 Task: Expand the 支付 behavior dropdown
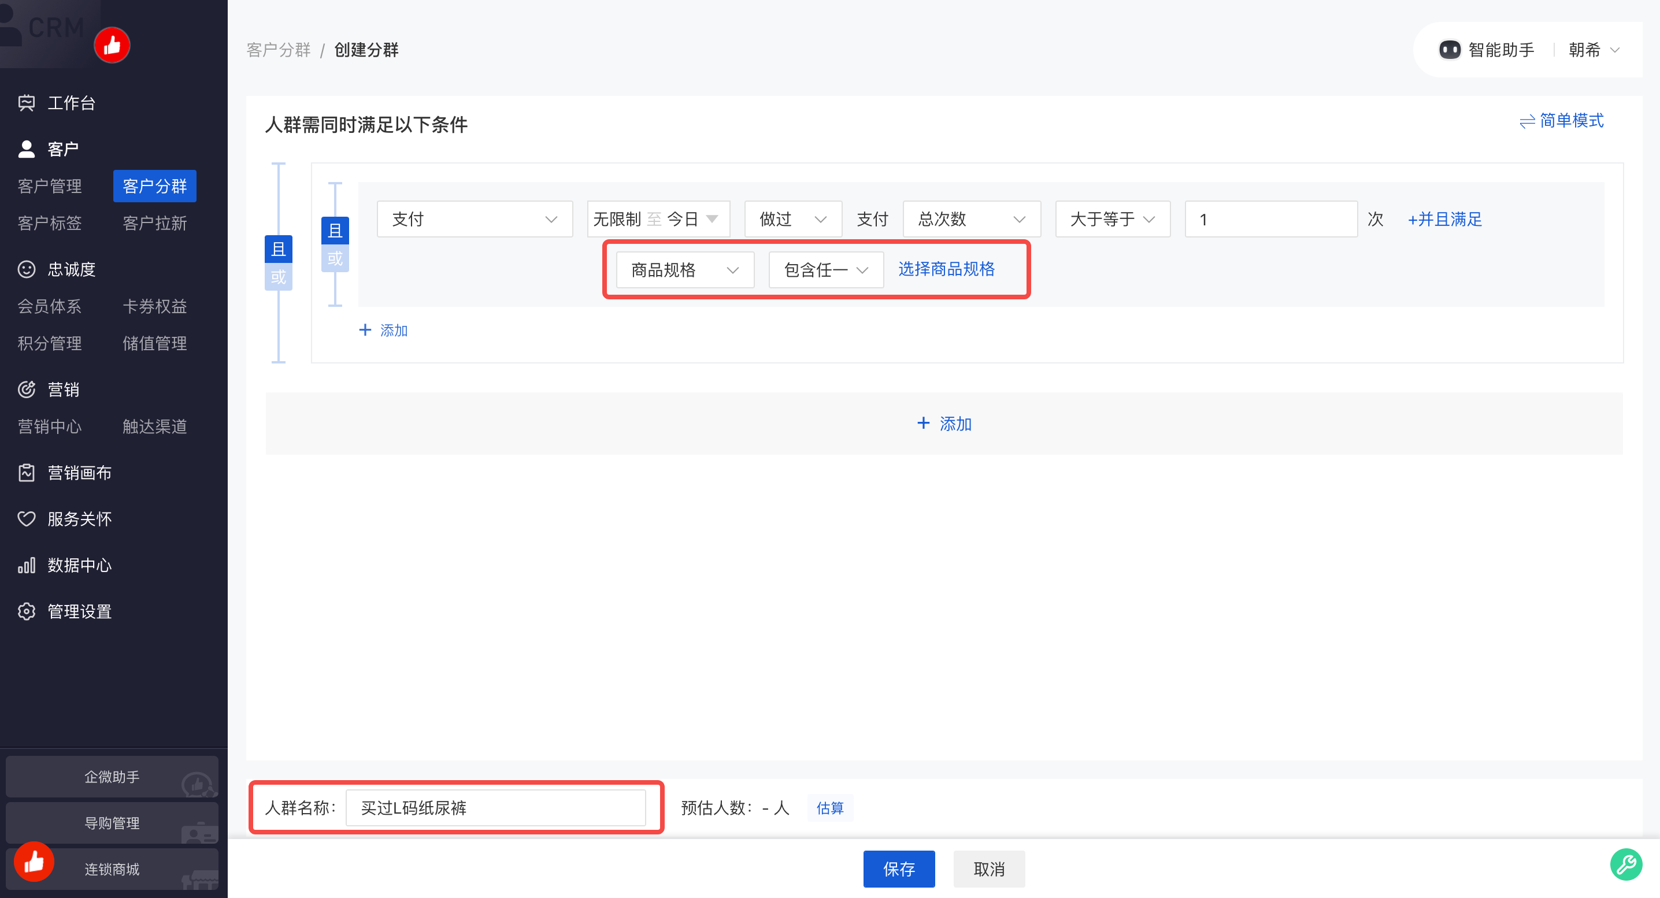click(x=475, y=219)
